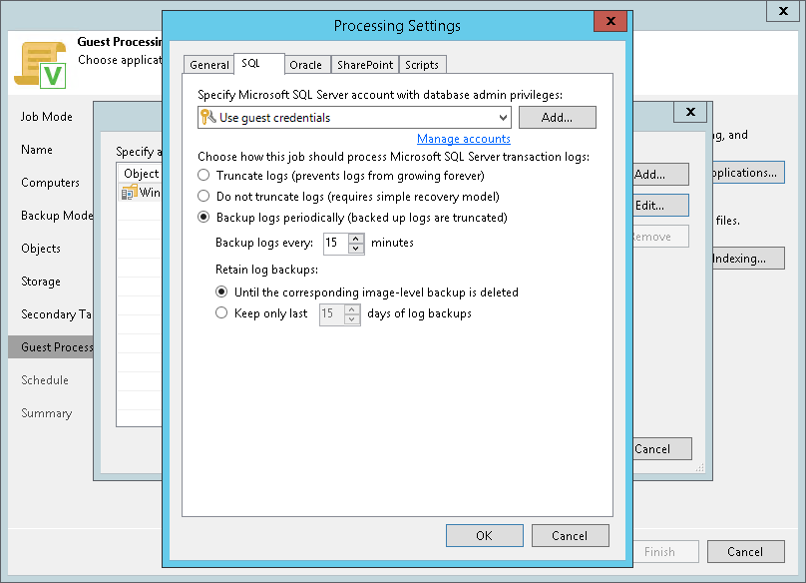Decrease the Backup logs every minutes value
The width and height of the screenshot is (806, 583).
[356, 249]
